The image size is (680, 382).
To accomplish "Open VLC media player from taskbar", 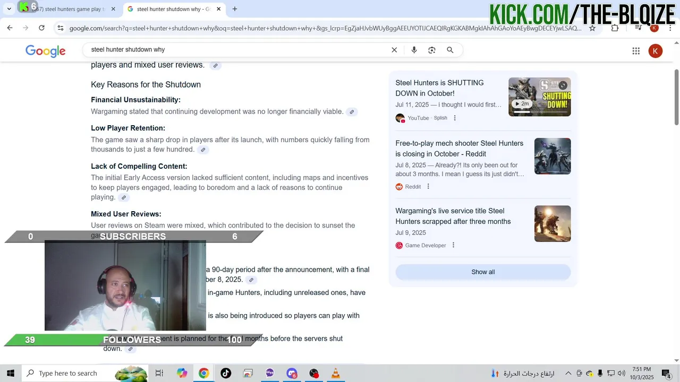I will (x=335, y=374).
